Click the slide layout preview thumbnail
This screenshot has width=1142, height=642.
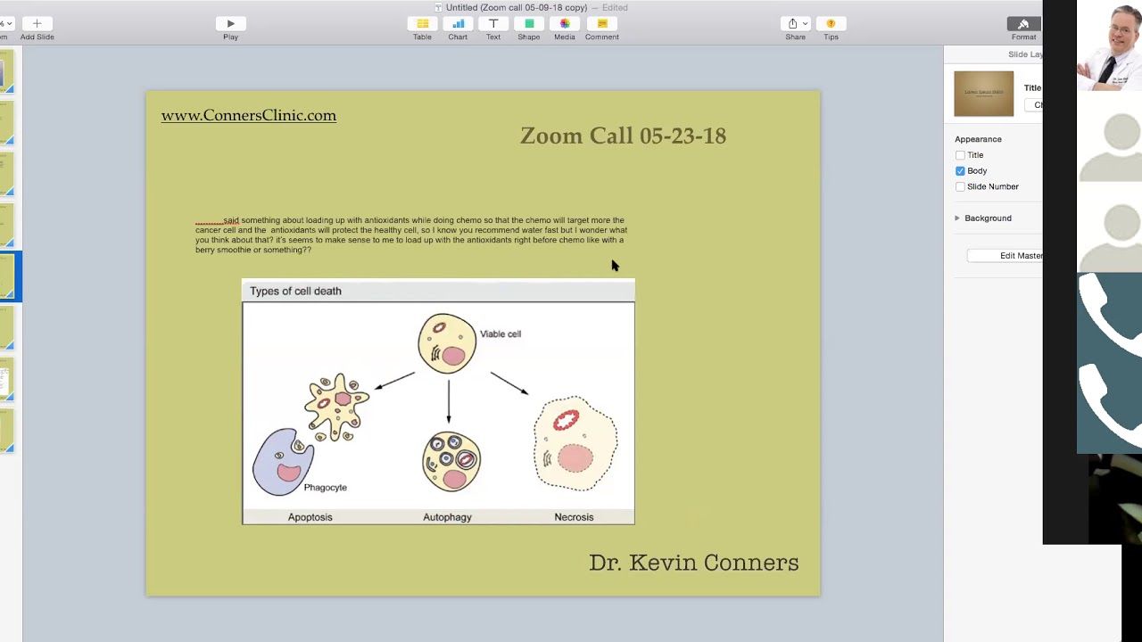click(983, 94)
